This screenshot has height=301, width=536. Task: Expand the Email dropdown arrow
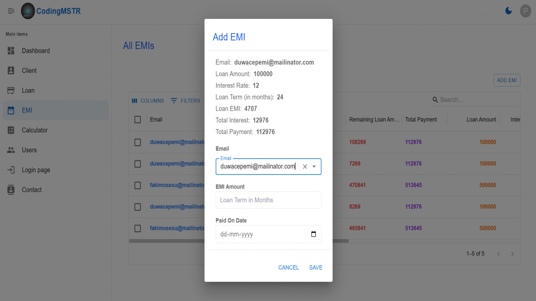pyautogui.click(x=314, y=166)
